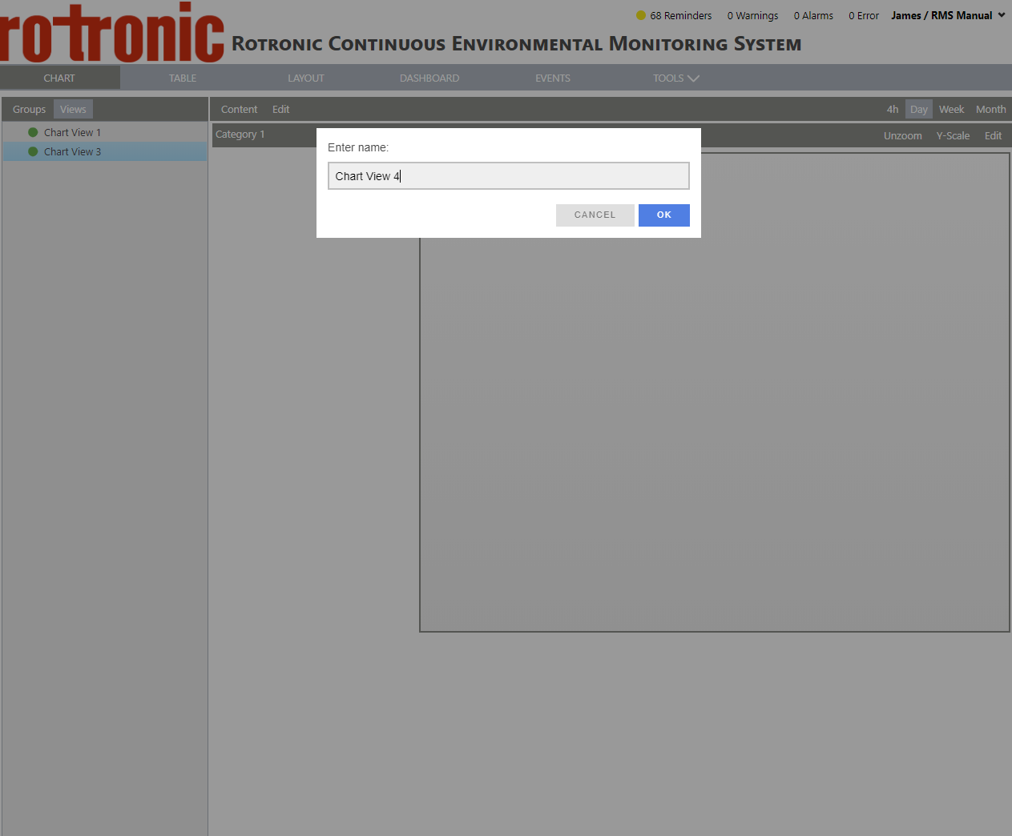Open the James / RMS Manual user menu
Screen dimensions: 1012x836
pyautogui.click(x=948, y=15)
